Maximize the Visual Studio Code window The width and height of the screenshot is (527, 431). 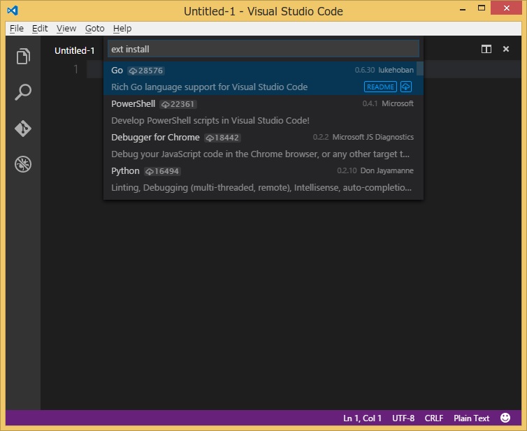pyautogui.click(x=482, y=8)
